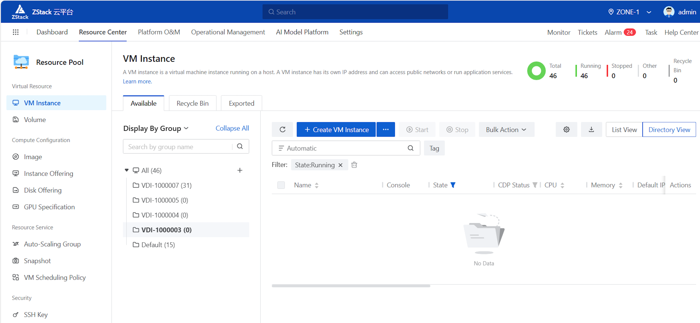The image size is (700, 323).
Task: Switch to List View
Action: pyautogui.click(x=624, y=130)
